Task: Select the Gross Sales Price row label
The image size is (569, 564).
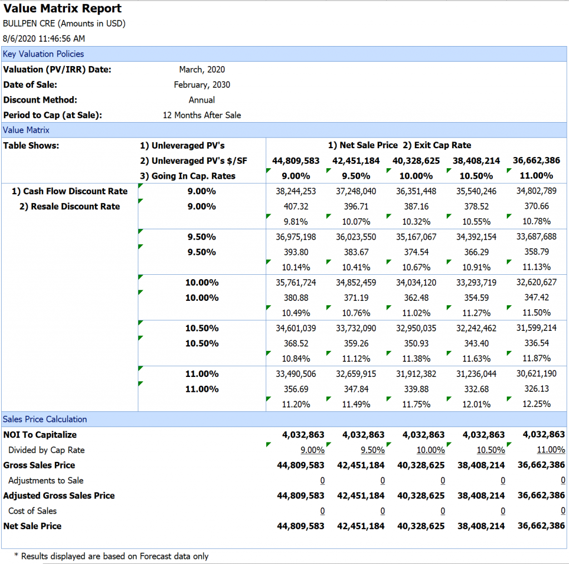Action: point(39,465)
